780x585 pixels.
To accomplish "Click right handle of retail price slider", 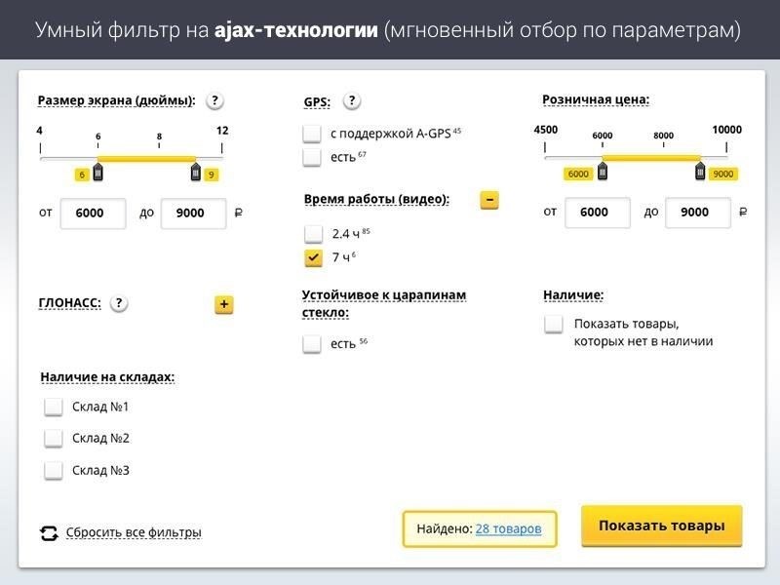I will point(700,171).
